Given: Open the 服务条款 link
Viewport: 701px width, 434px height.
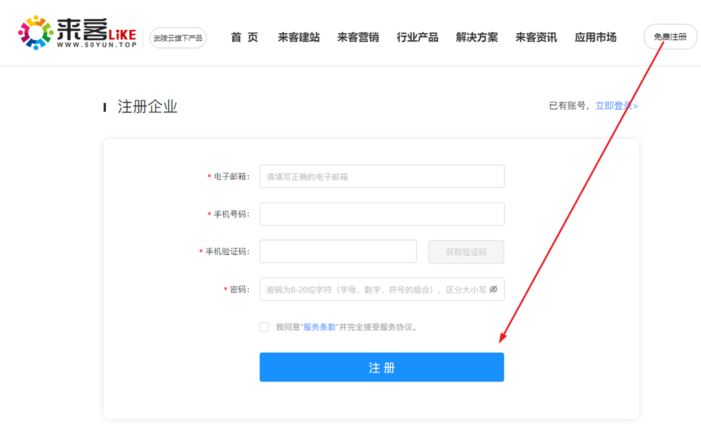Looking at the screenshot, I should click(319, 327).
